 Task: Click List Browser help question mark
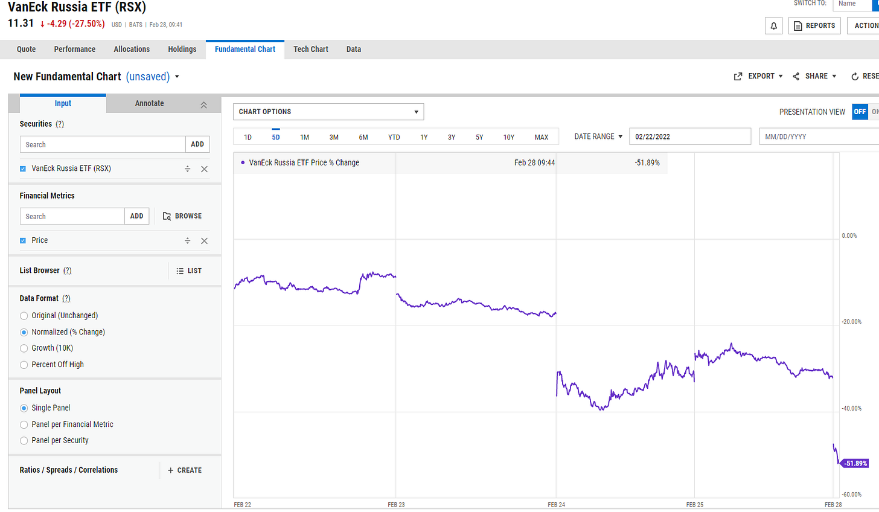(x=68, y=270)
